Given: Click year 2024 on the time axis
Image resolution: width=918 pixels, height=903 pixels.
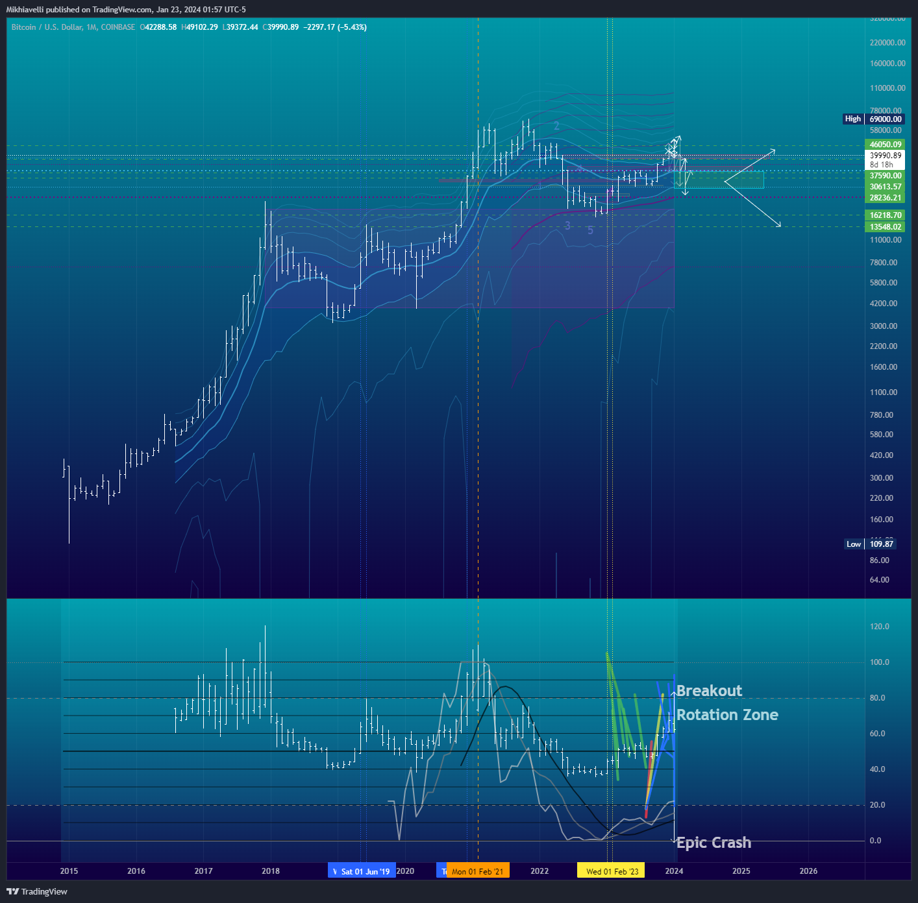Looking at the screenshot, I should [x=674, y=871].
